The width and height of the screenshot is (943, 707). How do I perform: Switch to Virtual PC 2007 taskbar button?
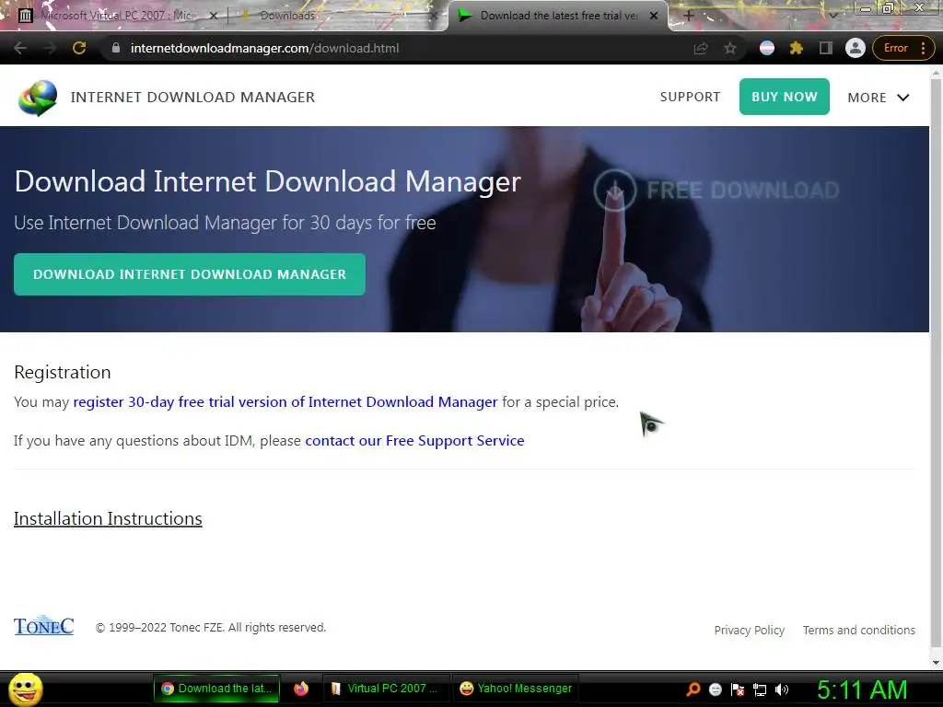click(x=386, y=689)
